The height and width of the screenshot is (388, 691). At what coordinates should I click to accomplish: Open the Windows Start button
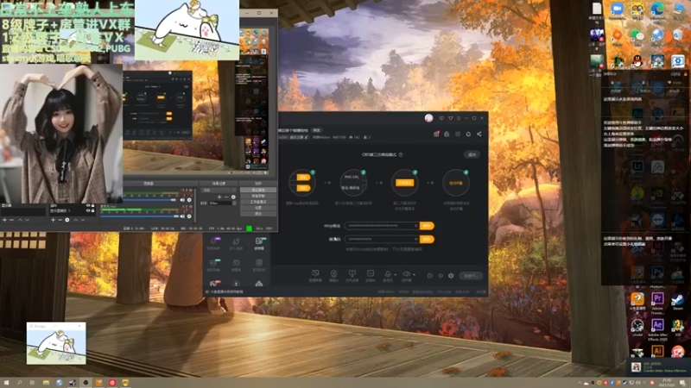point(6,383)
